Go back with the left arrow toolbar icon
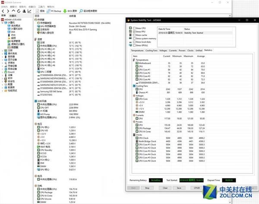259x204 pixels. [x=3, y=11]
